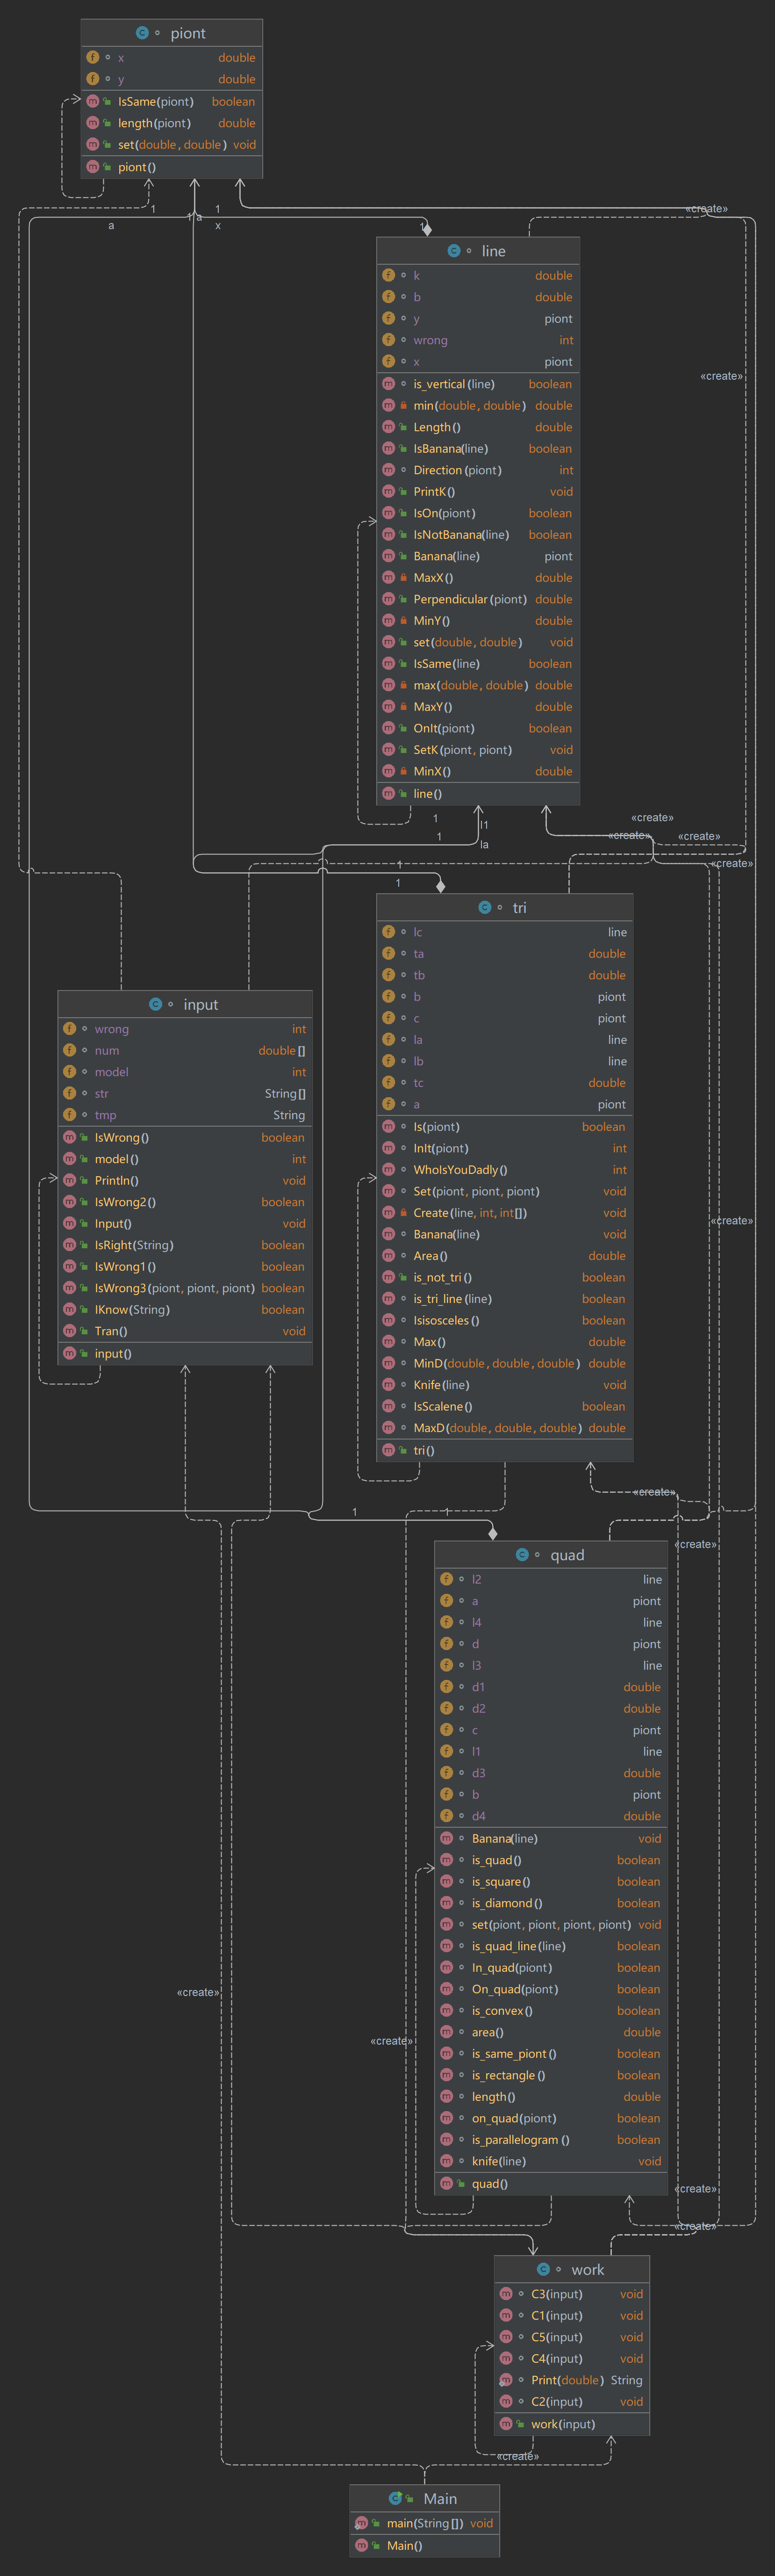775x2576 pixels.
Task: Click the class icon beside the line title
Action: [x=454, y=251]
